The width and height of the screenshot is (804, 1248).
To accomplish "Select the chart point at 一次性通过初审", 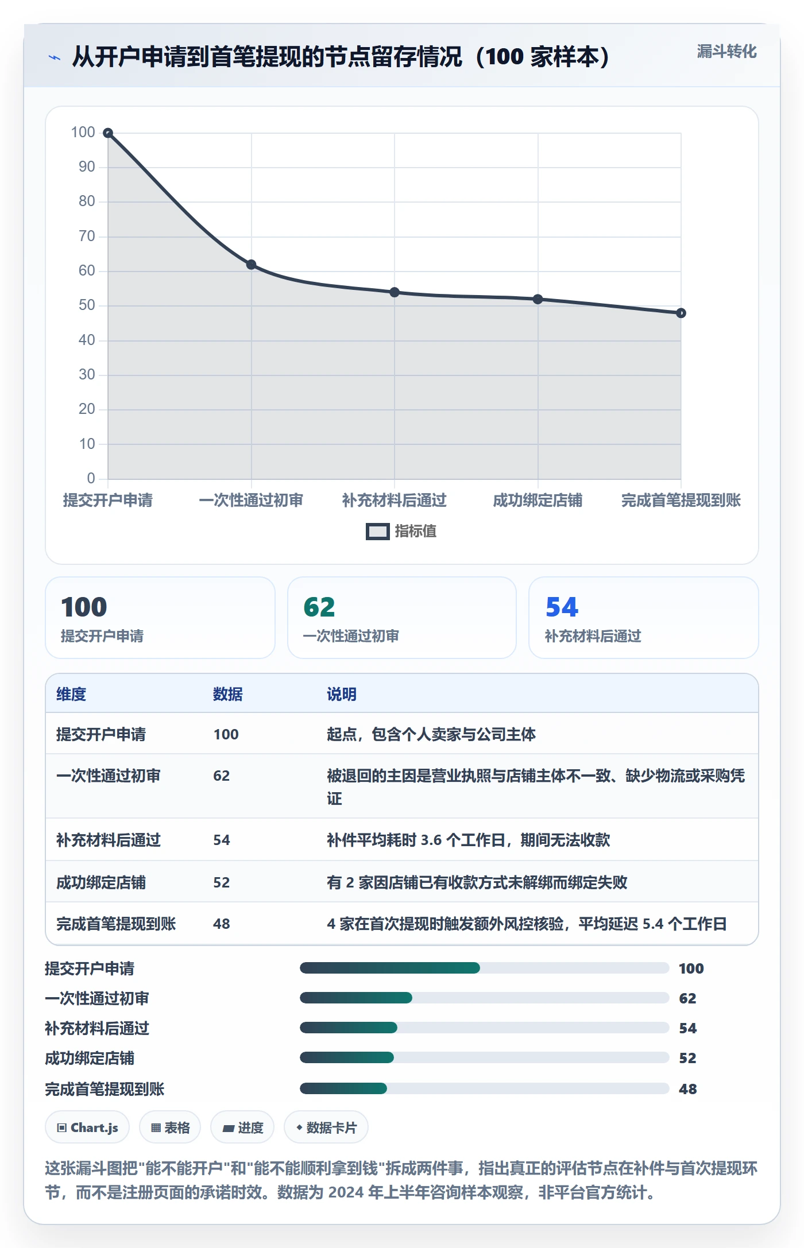I will point(252,265).
